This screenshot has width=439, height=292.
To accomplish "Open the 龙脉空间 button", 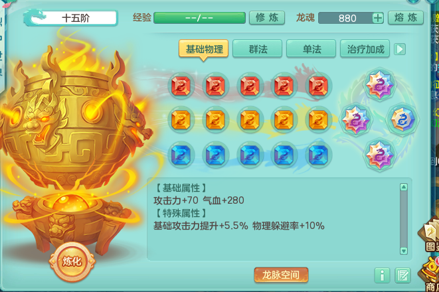I will (x=281, y=275).
